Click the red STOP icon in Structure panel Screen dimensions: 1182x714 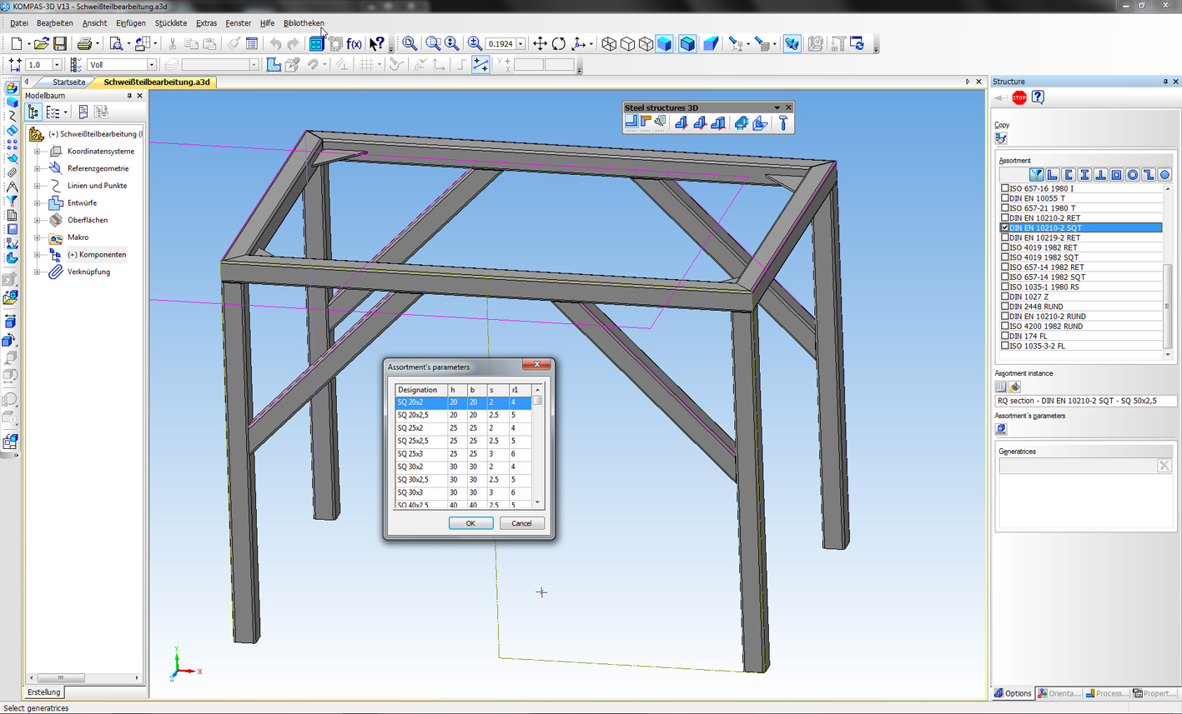pyautogui.click(x=1019, y=97)
